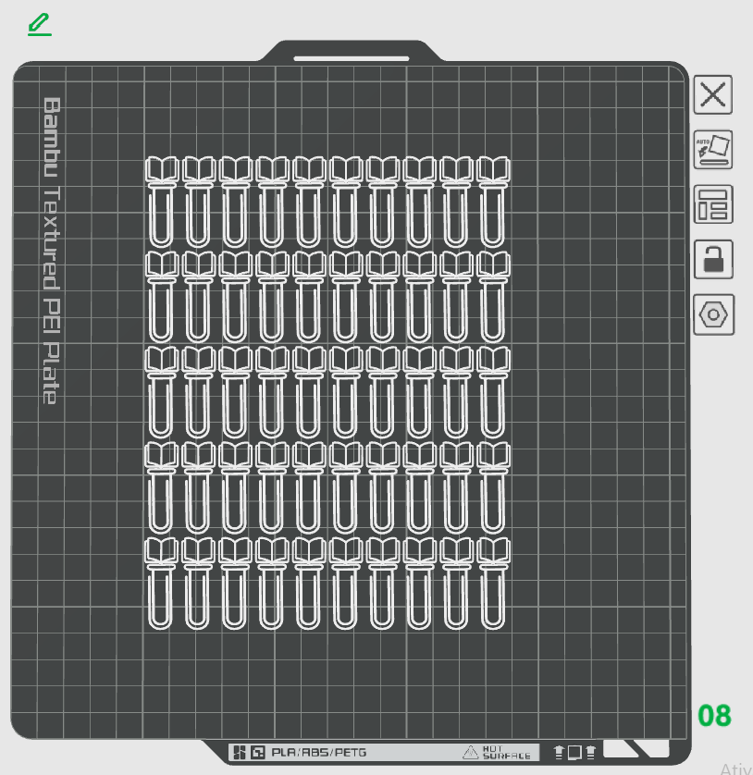The width and height of the screenshot is (753, 775).
Task: Click the hot surface warning triangle
Action: pyautogui.click(x=470, y=752)
